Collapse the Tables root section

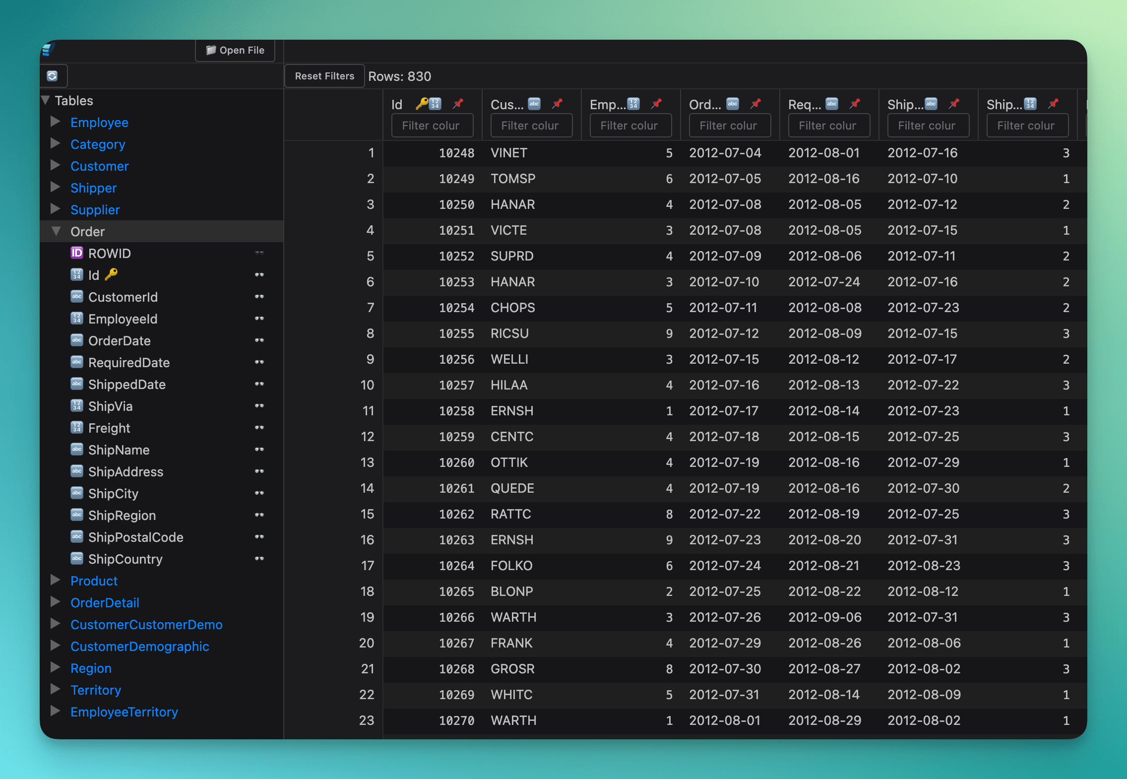coord(46,100)
